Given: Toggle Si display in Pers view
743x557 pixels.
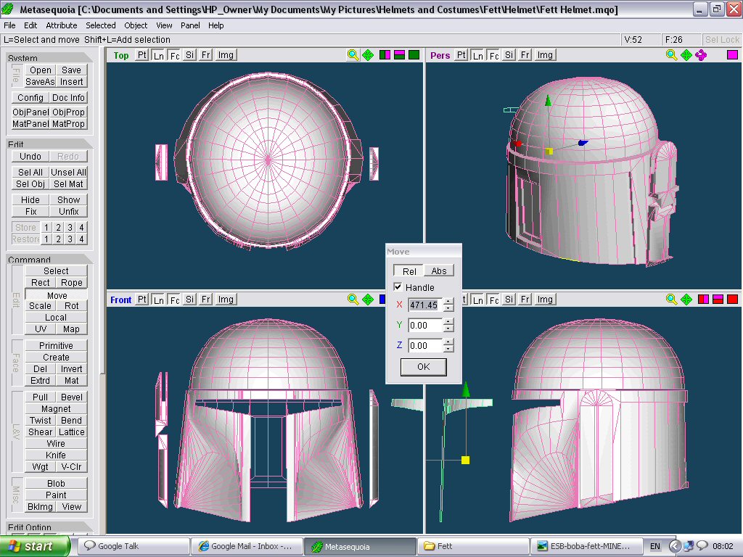Looking at the screenshot, I should pos(509,55).
